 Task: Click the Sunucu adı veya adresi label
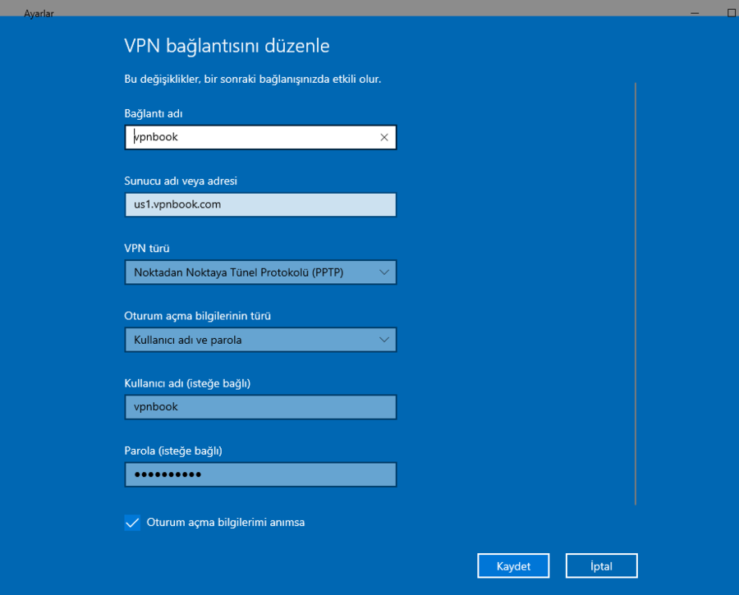pyautogui.click(x=181, y=181)
